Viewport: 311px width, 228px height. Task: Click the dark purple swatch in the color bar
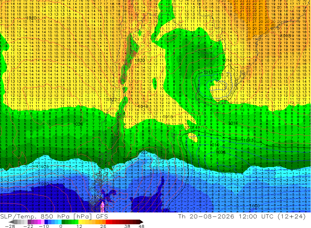(x=29, y=222)
